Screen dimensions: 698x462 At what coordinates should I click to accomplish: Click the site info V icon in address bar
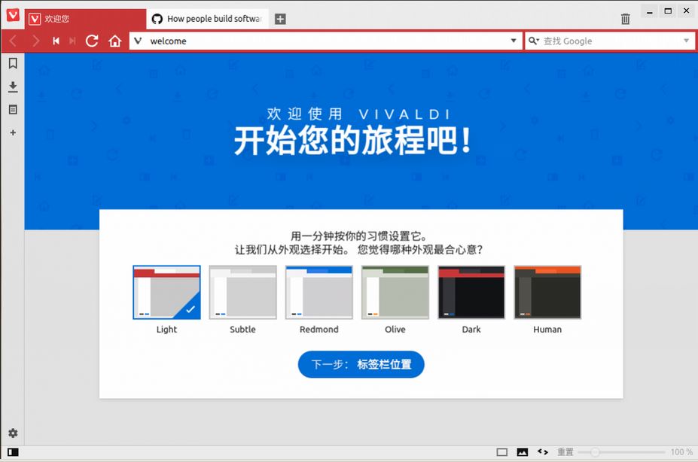[138, 41]
